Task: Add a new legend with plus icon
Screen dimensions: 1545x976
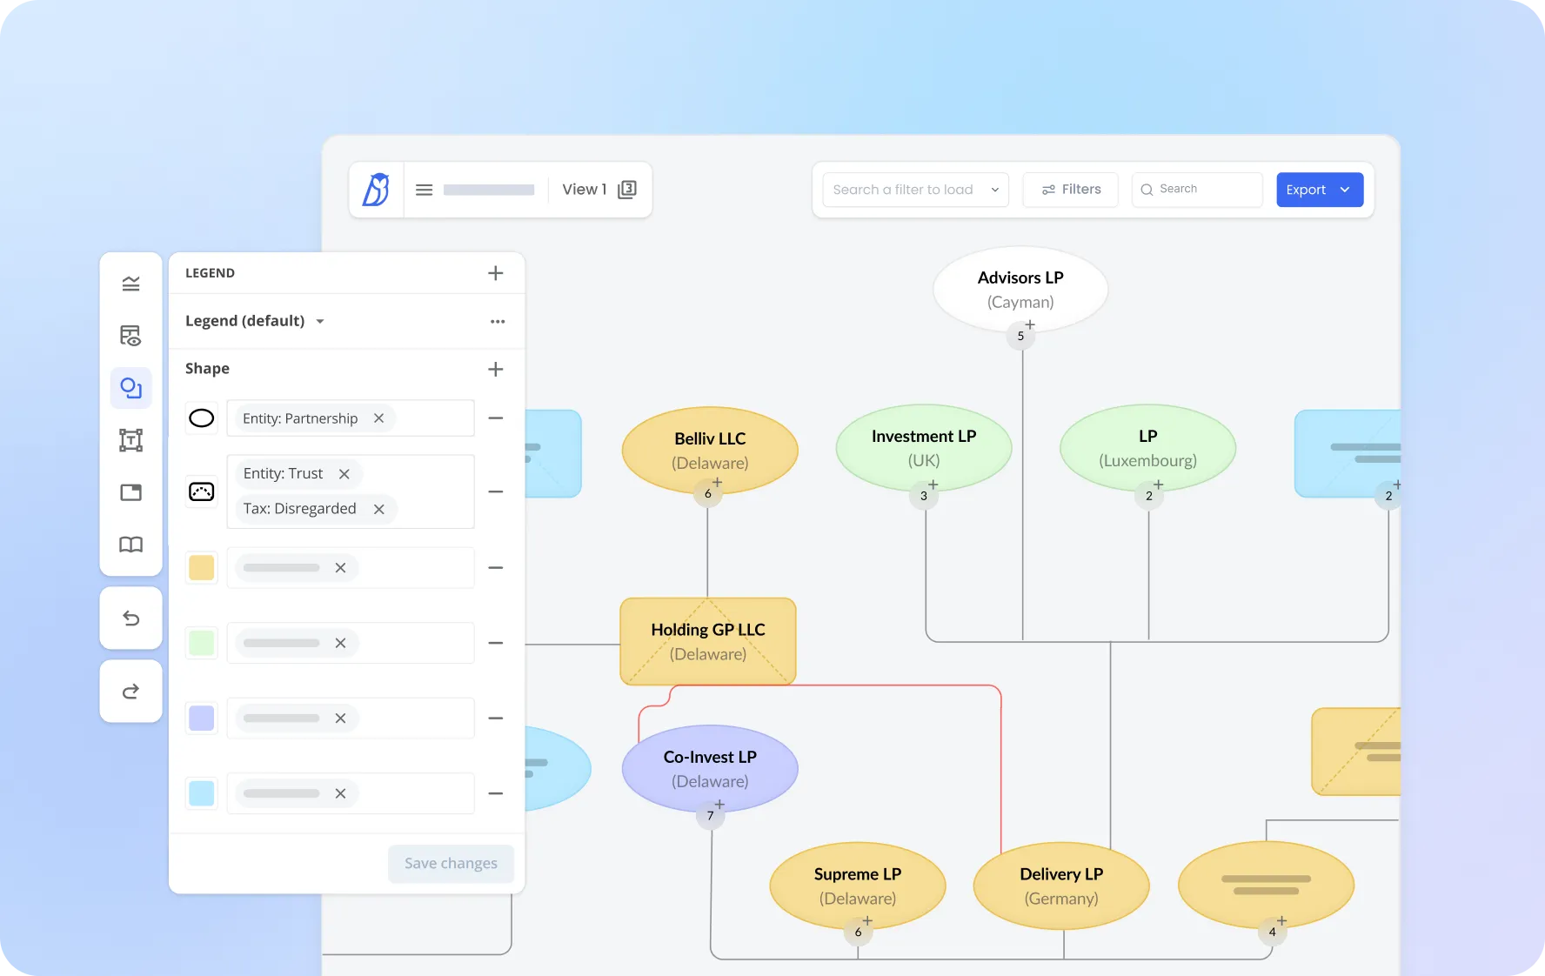Action: coord(496,273)
